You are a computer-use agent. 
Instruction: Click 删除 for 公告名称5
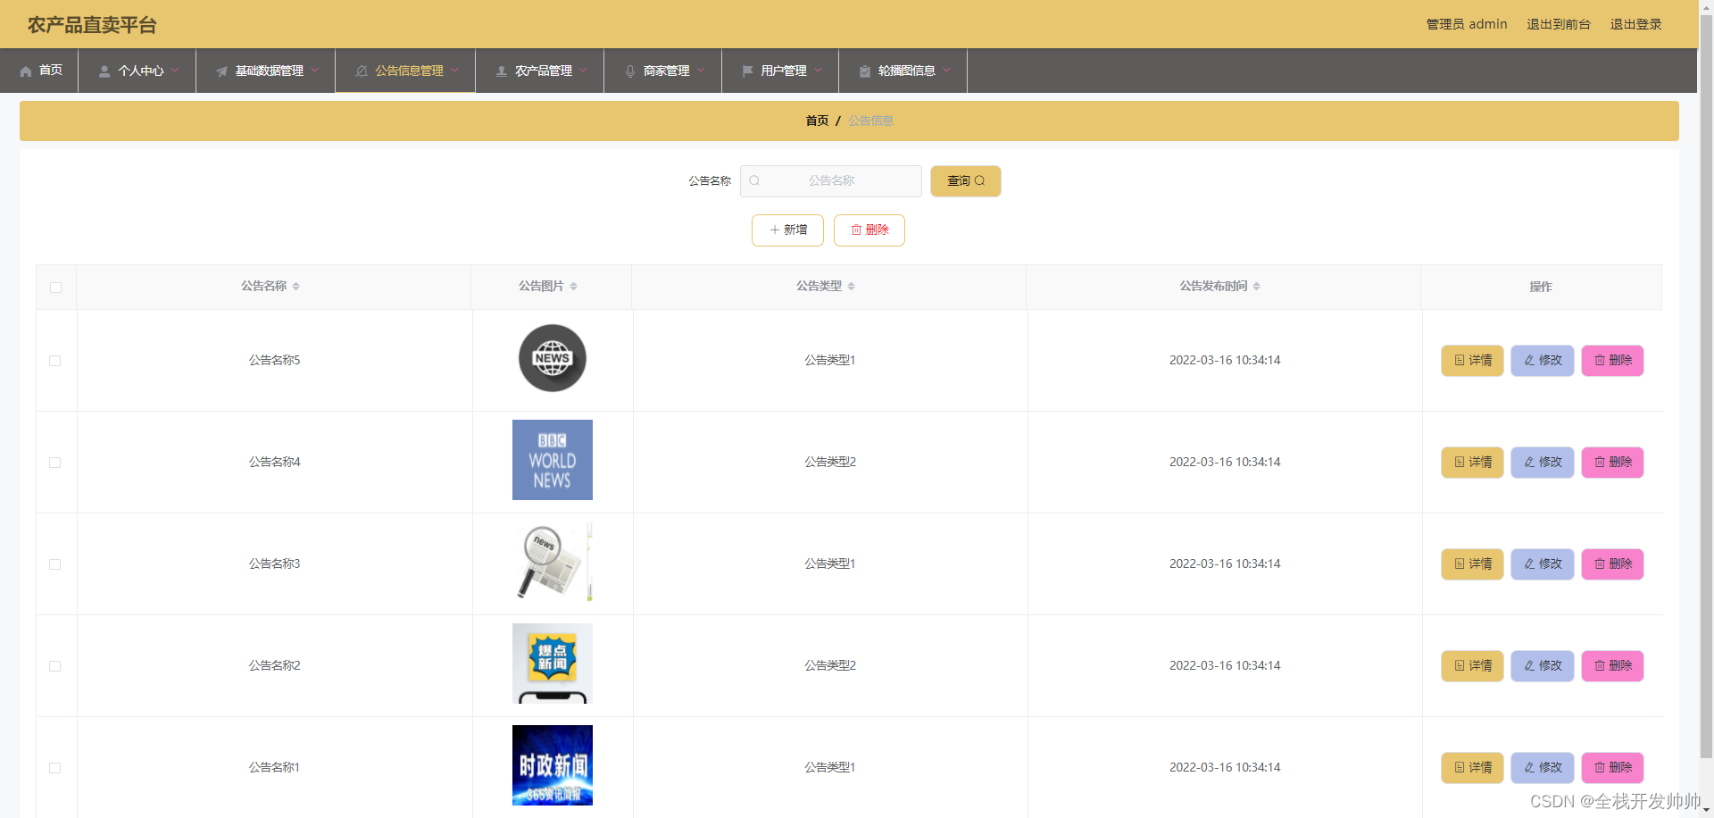[1612, 361]
